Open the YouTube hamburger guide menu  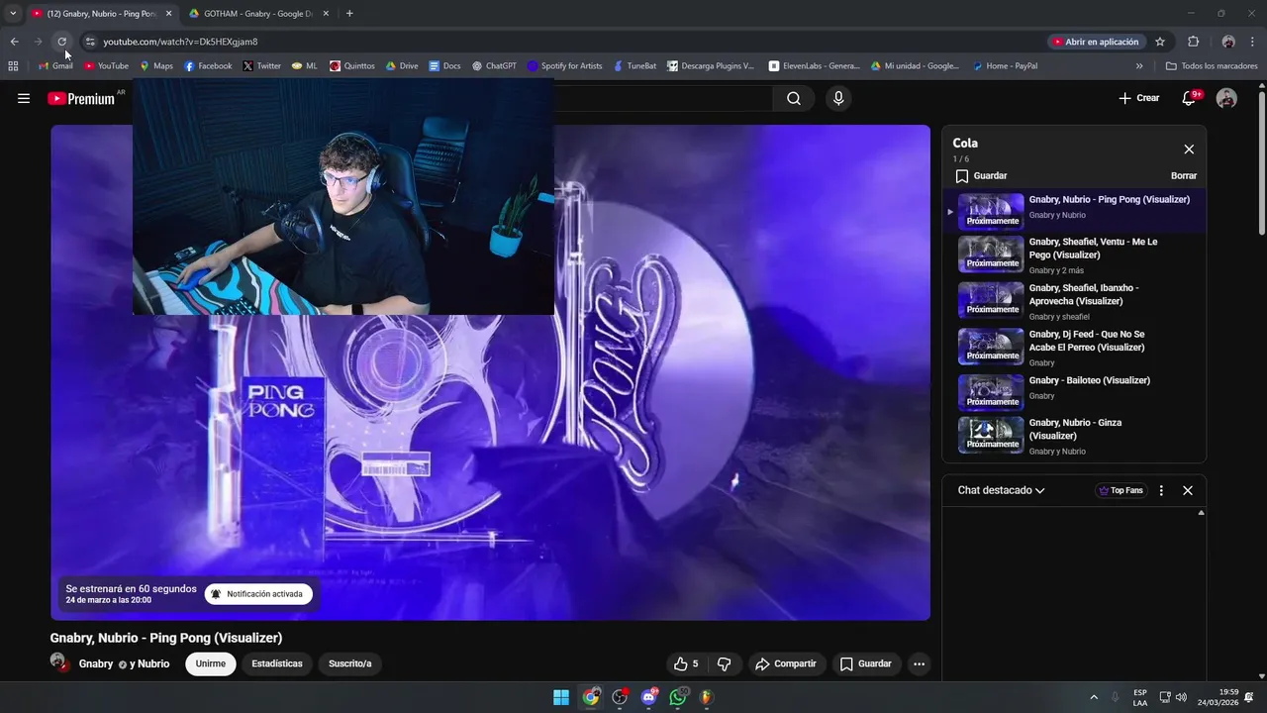[24, 98]
